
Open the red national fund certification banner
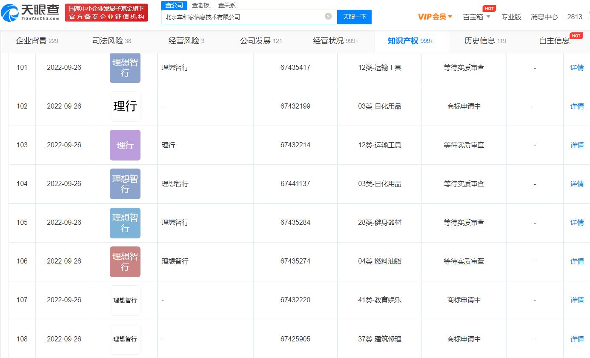106,13
